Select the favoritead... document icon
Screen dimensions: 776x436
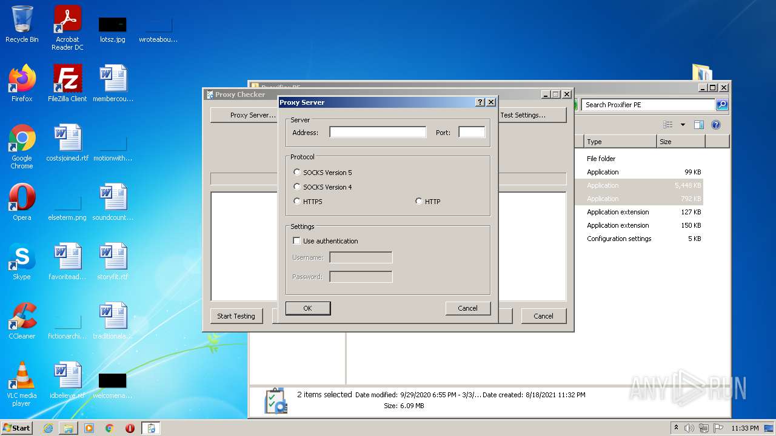(x=67, y=262)
